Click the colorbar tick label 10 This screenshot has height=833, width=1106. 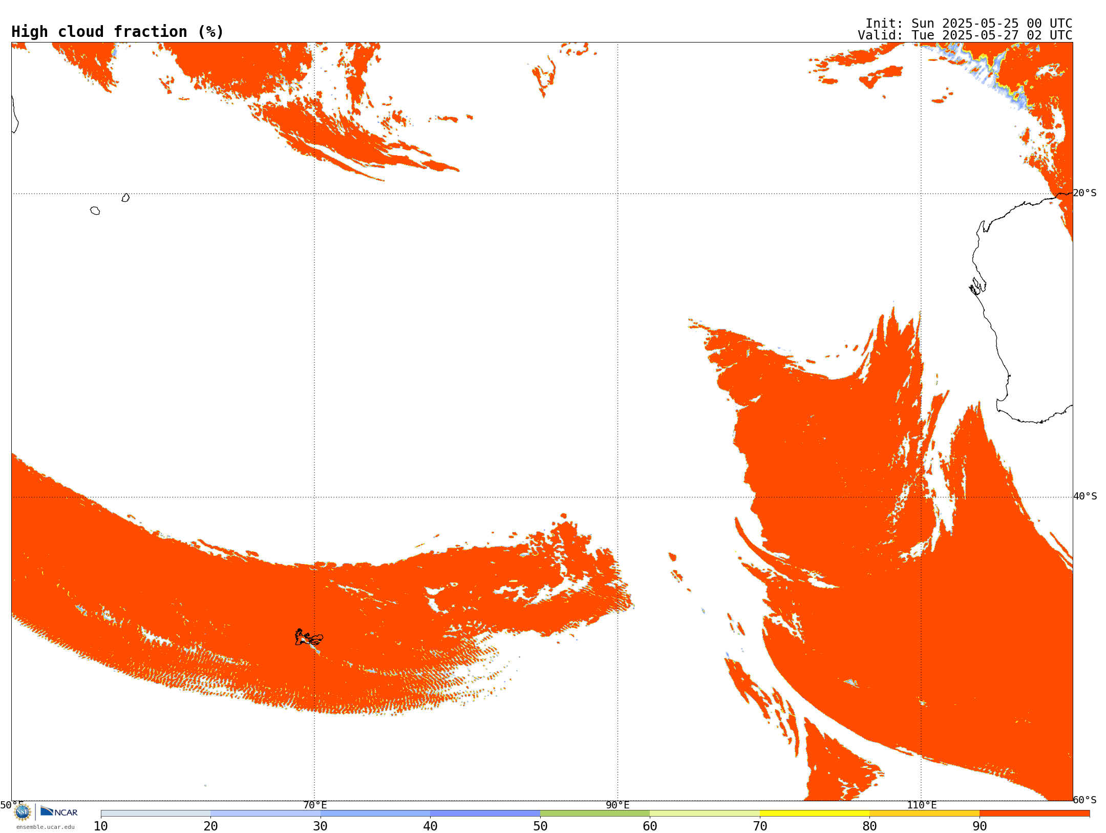point(101,826)
